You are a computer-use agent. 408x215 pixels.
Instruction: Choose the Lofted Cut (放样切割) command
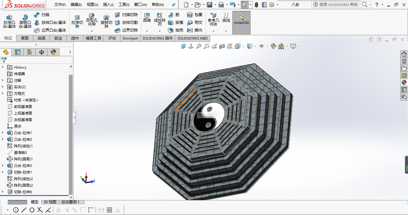(x=126, y=22)
